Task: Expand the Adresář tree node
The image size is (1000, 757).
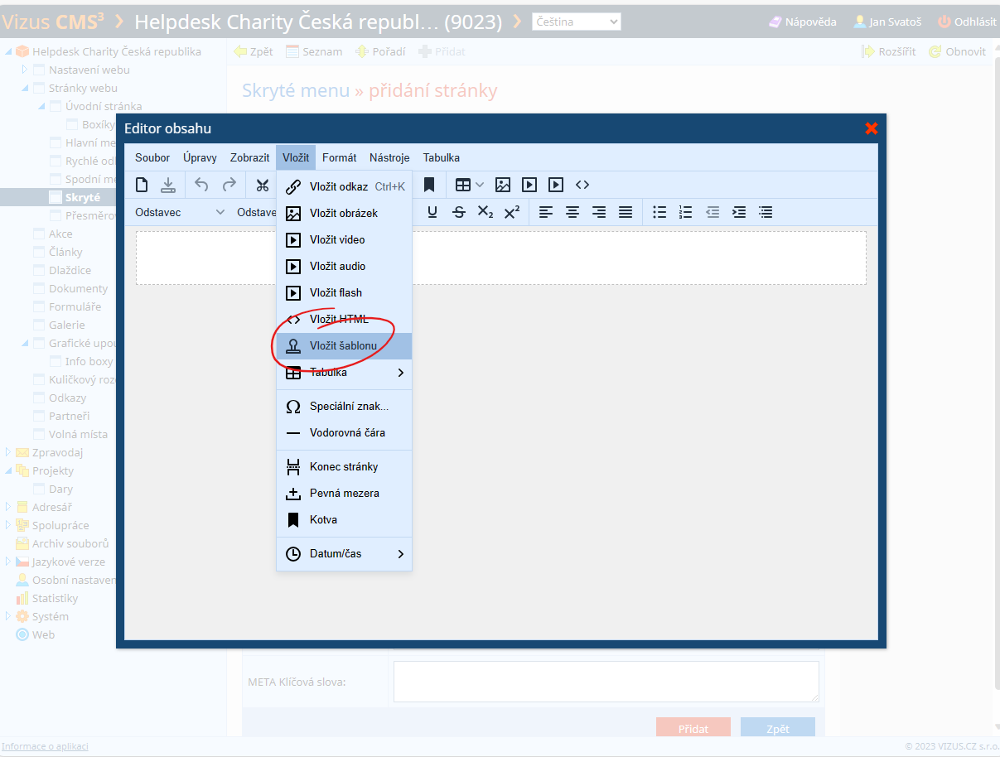Action: 8,507
